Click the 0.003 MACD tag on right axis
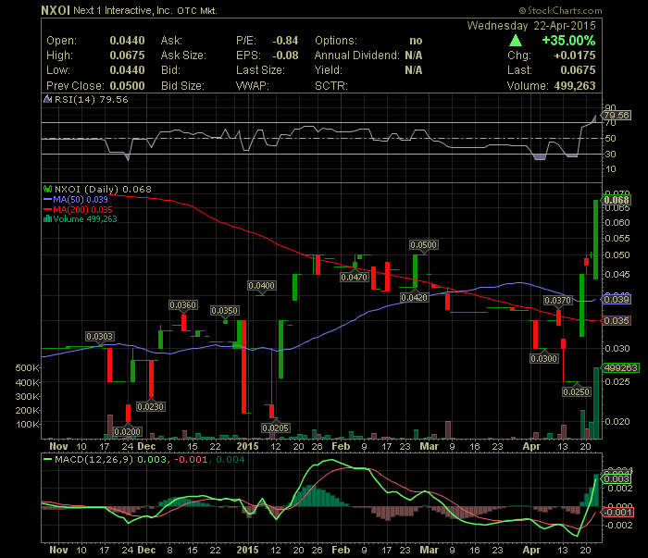Screen dimensions: 648x558 (617, 479)
